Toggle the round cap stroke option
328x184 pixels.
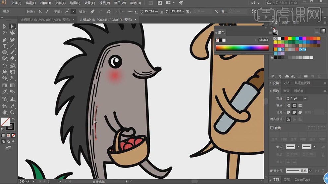(x=294, y=105)
